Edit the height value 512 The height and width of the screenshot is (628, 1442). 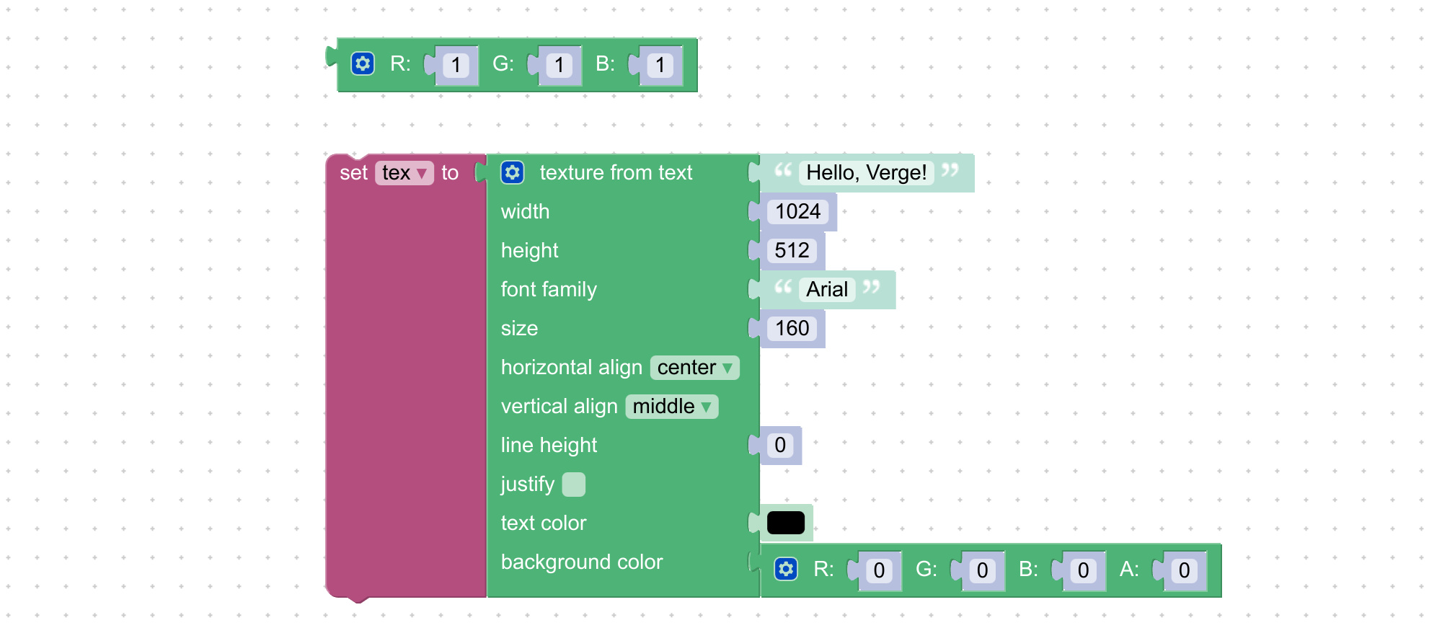(792, 250)
